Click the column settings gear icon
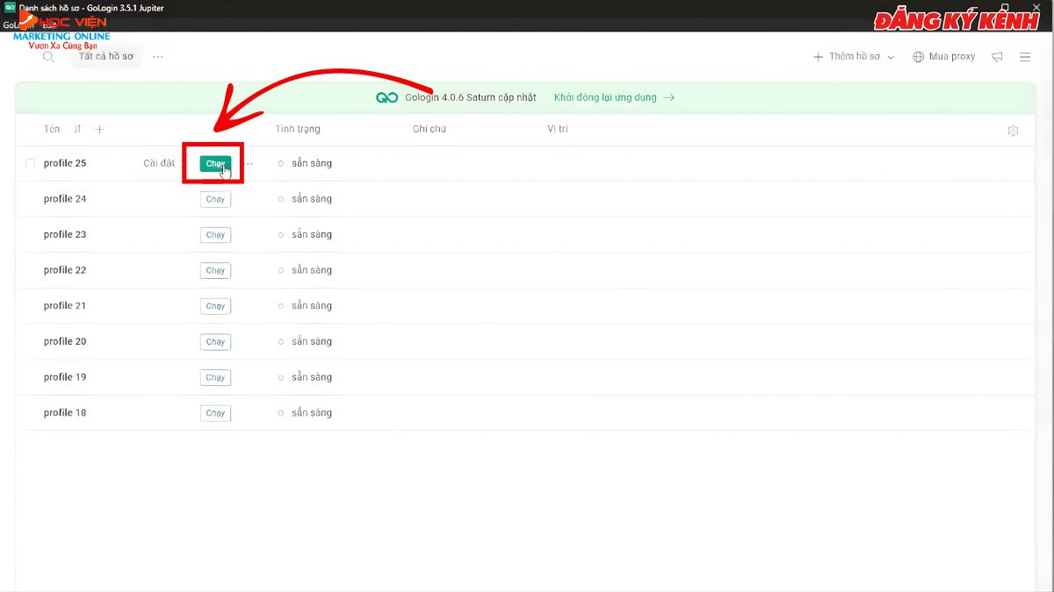The width and height of the screenshot is (1054, 592). (1014, 130)
